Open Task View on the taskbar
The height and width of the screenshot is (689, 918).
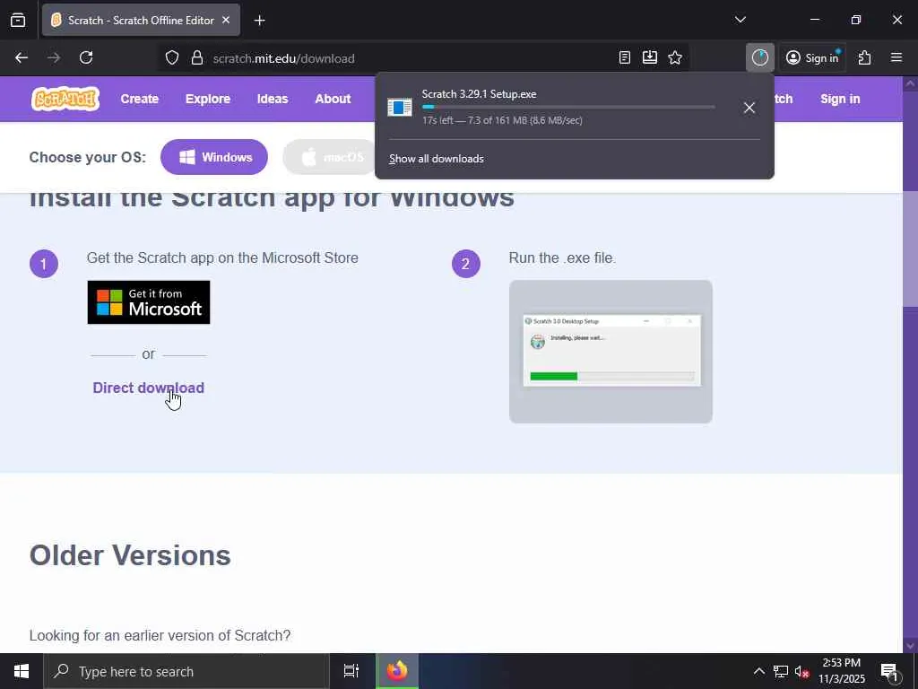coord(351,671)
